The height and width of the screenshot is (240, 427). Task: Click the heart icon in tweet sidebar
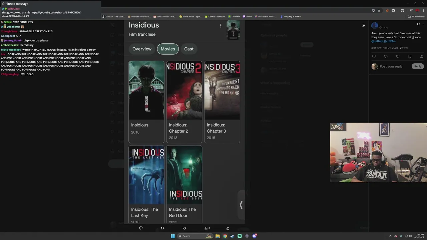398,56
